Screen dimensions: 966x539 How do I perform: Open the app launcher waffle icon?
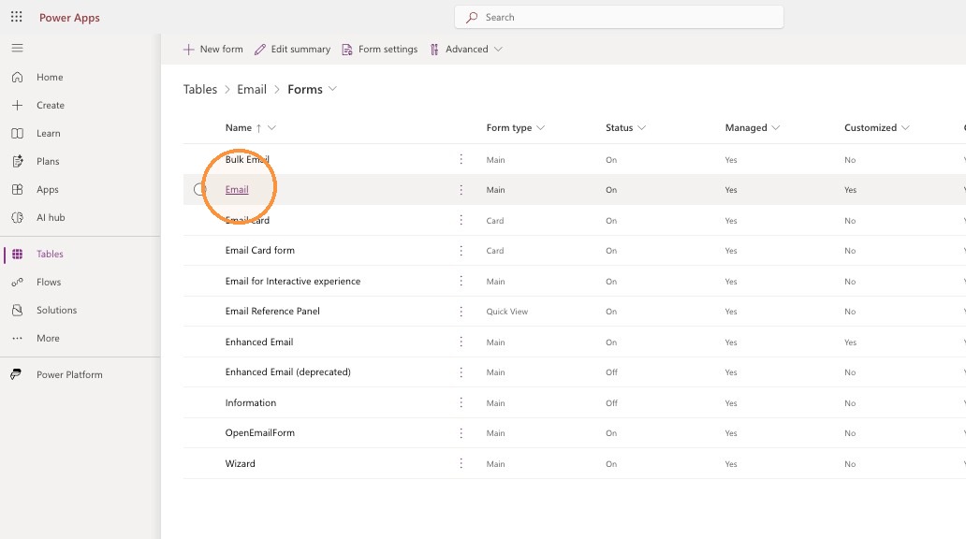click(17, 17)
